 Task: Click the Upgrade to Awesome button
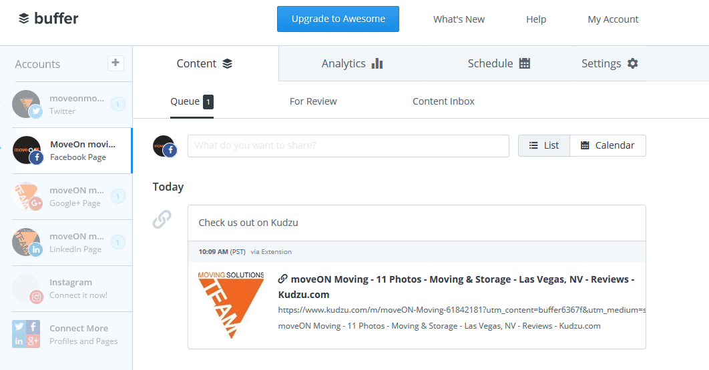338,19
